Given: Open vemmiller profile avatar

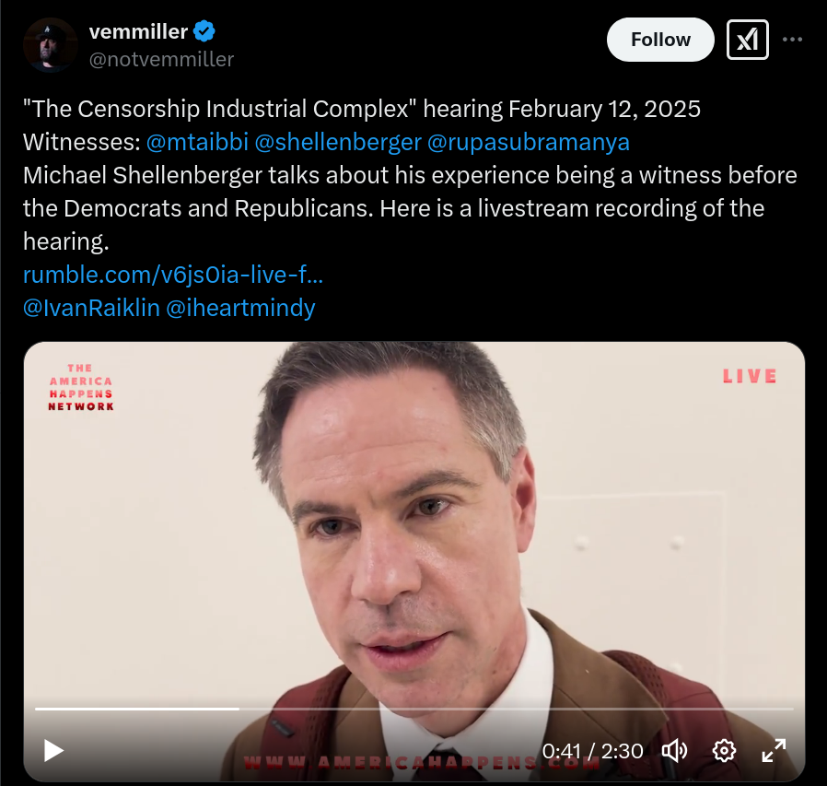Looking at the screenshot, I should 50,45.
